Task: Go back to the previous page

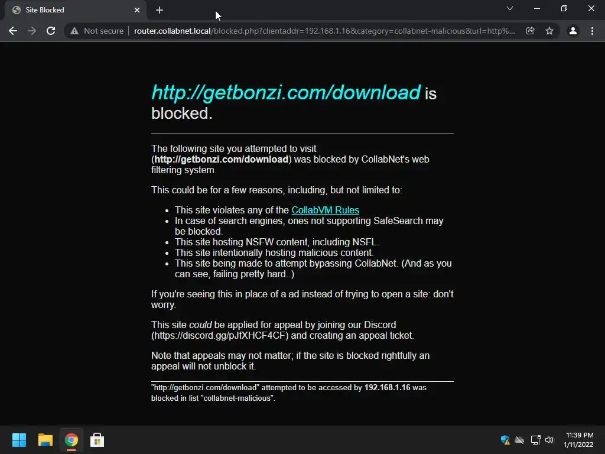Action: coord(13,31)
